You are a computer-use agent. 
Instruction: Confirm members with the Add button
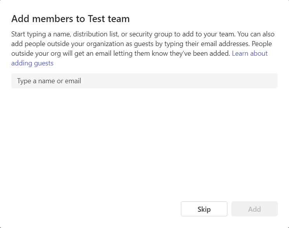pos(255,209)
